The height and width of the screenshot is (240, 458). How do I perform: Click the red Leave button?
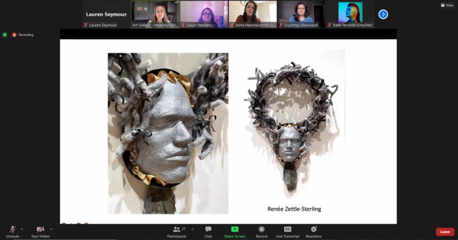[x=445, y=232]
